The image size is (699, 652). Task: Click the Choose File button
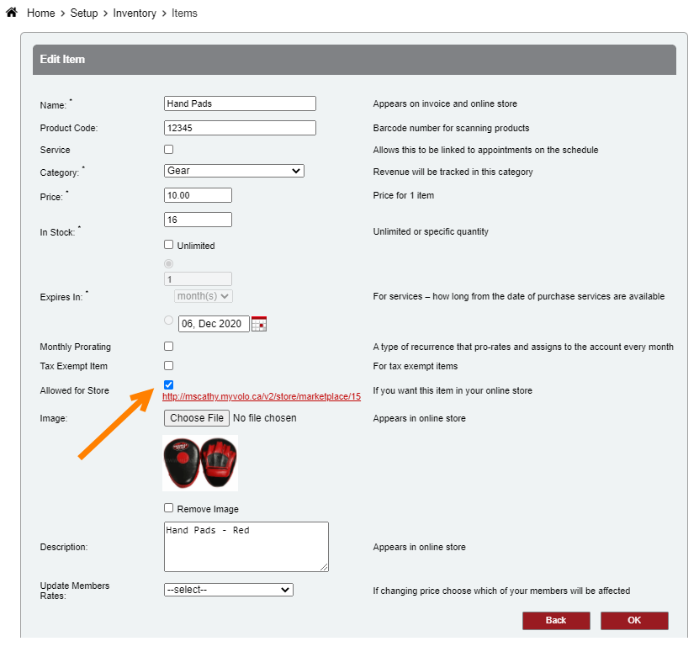[x=197, y=418]
